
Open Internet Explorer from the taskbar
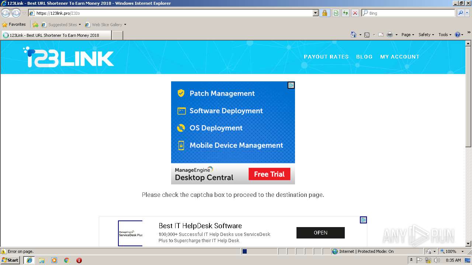[29, 260]
